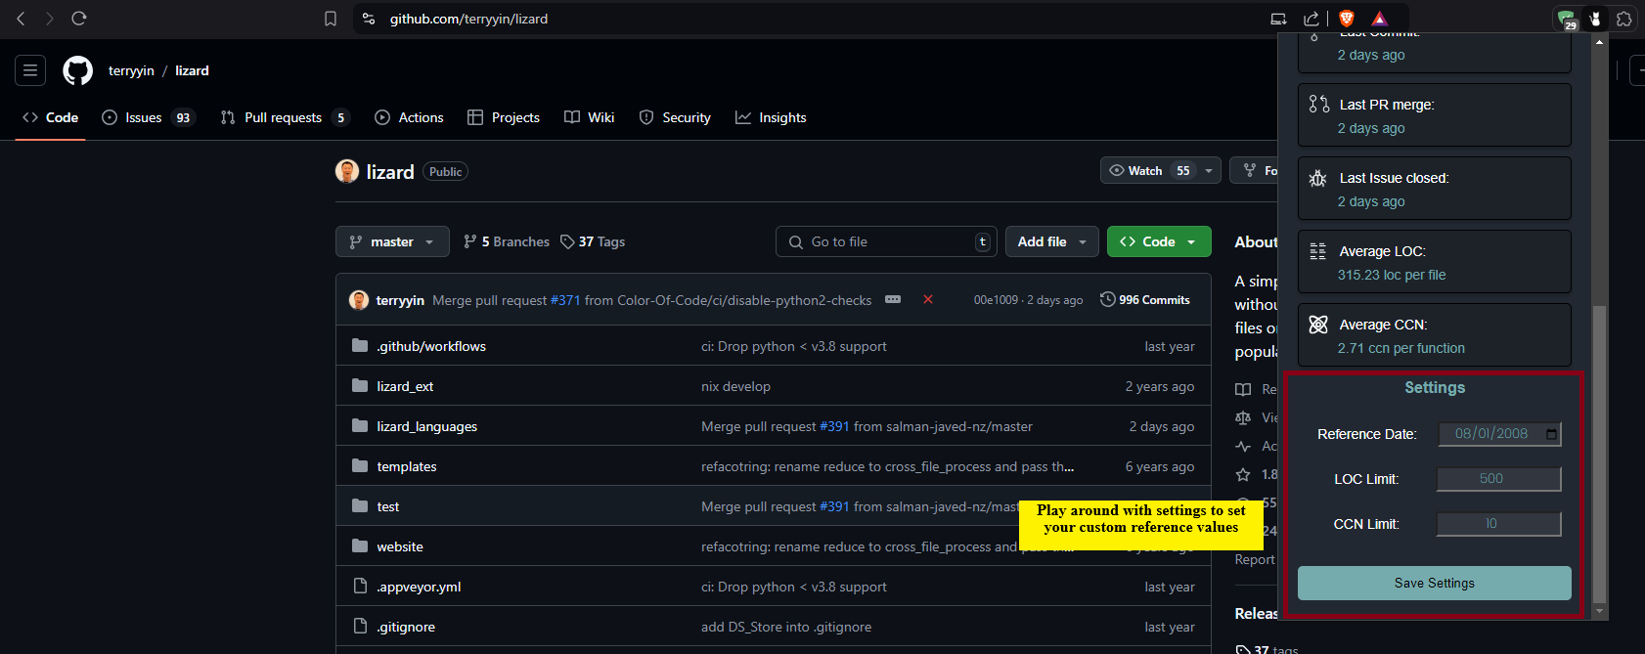The image size is (1645, 654).
Task: Open GitHub hamburger navigation menu
Action: click(30, 70)
